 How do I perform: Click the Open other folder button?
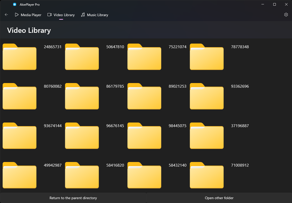point(219,198)
